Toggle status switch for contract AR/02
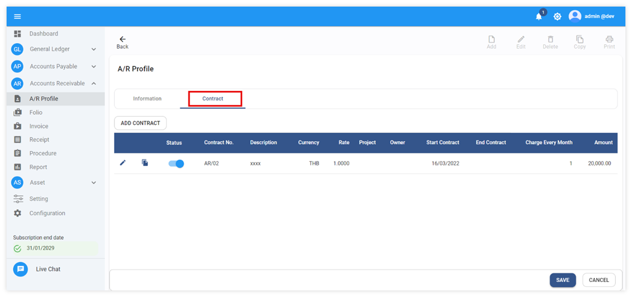This screenshot has height=297, width=632. coord(176,163)
